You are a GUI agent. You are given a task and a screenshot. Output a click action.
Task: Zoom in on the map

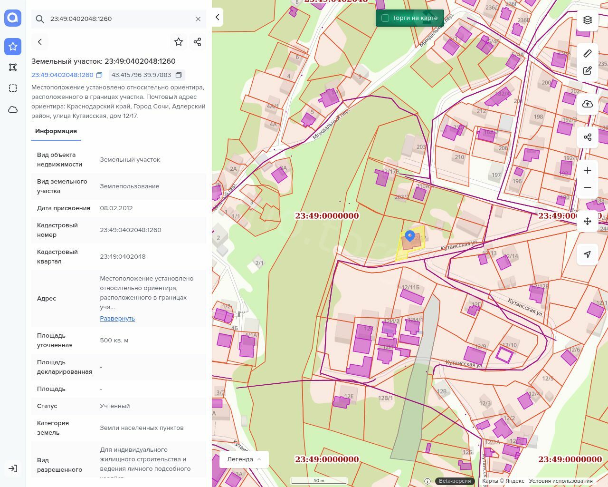click(x=588, y=170)
